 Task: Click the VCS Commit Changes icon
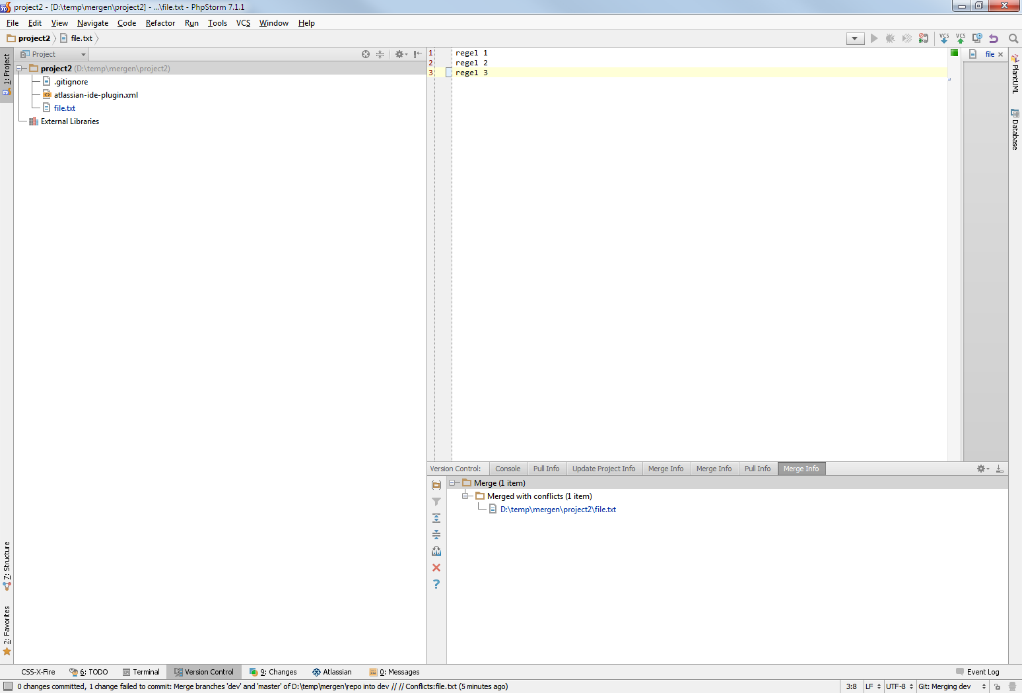961,38
